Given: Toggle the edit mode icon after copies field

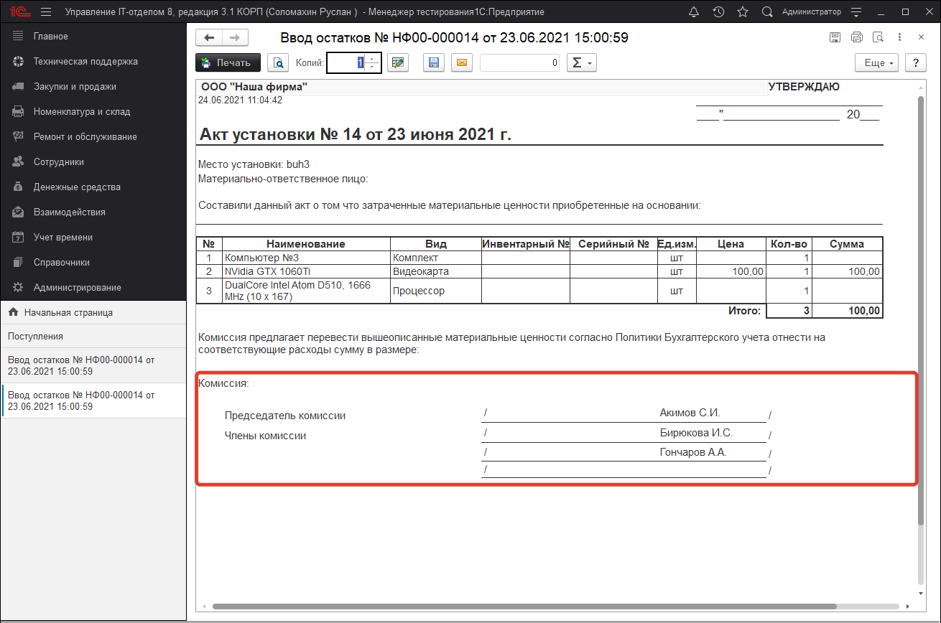Looking at the screenshot, I should click(x=397, y=63).
